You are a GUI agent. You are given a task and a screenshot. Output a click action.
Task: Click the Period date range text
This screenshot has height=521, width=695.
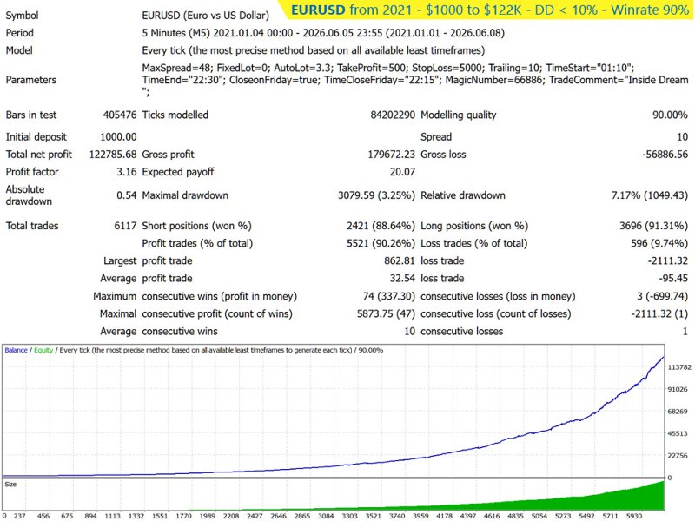[x=323, y=33]
